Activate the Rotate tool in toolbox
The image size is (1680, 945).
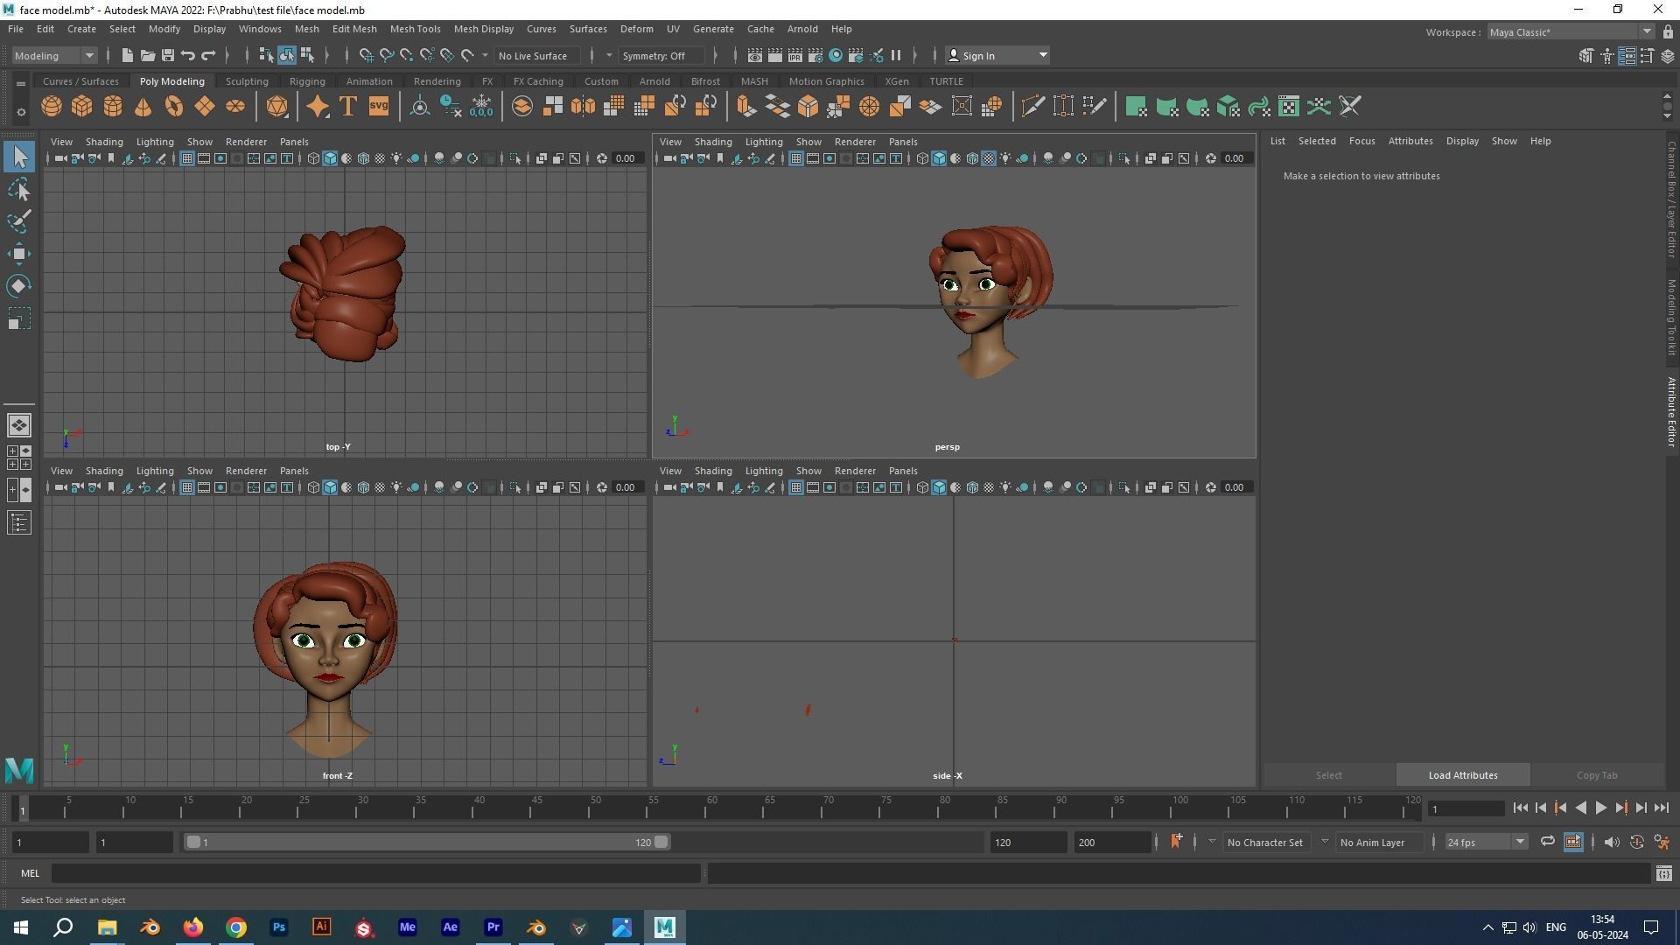pyautogui.click(x=19, y=286)
